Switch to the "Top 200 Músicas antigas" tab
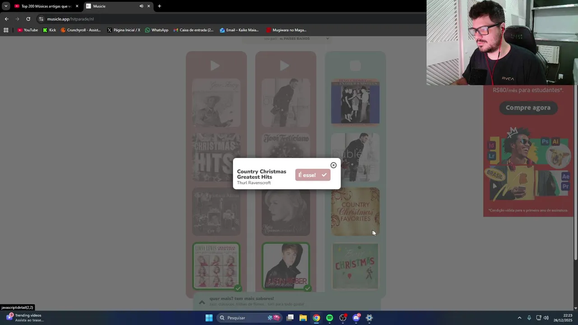This screenshot has height=325, width=578. (x=45, y=6)
